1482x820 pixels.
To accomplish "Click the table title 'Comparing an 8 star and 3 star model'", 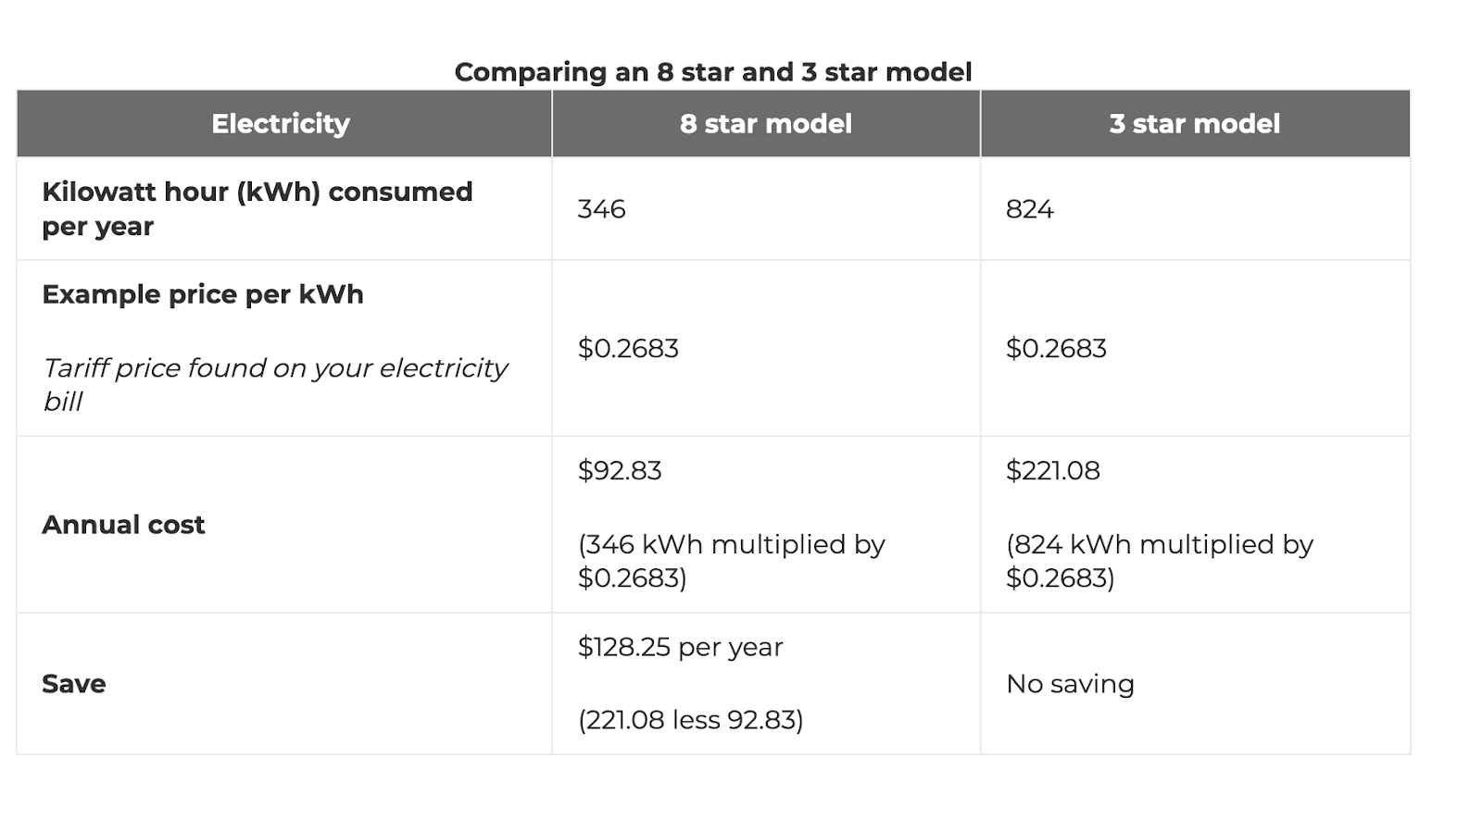I will 713,72.
